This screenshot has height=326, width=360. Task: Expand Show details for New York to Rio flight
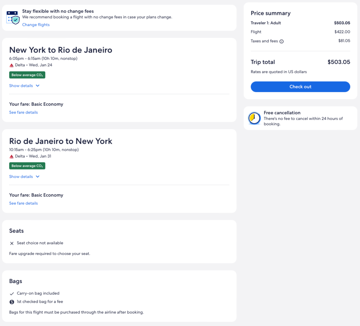(21, 86)
